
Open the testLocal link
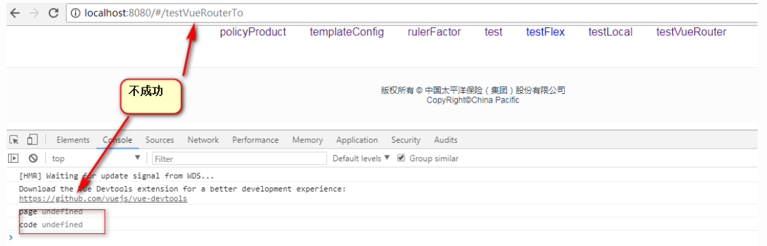point(611,32)
